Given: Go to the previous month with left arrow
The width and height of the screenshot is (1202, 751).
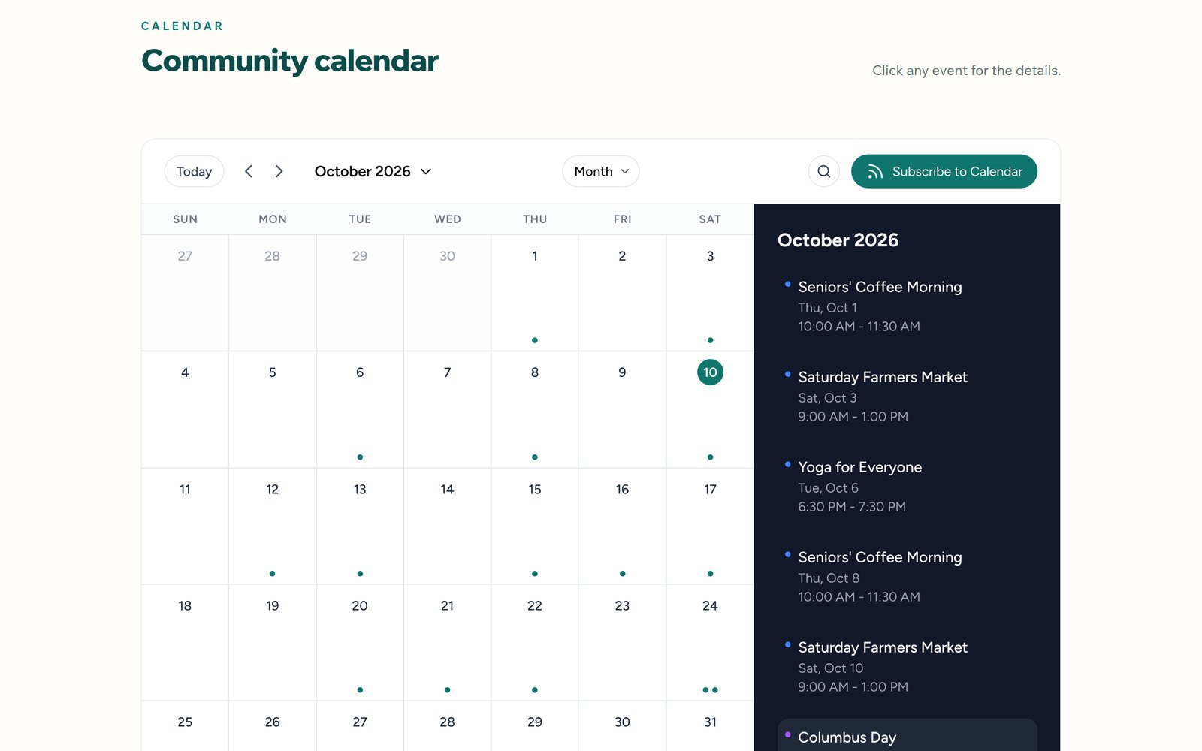Looking at the screenshot, I should pos(249,171).
